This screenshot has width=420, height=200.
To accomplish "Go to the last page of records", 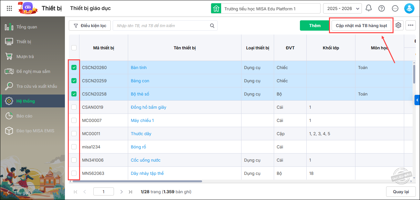I will click(x=130, y=192).
